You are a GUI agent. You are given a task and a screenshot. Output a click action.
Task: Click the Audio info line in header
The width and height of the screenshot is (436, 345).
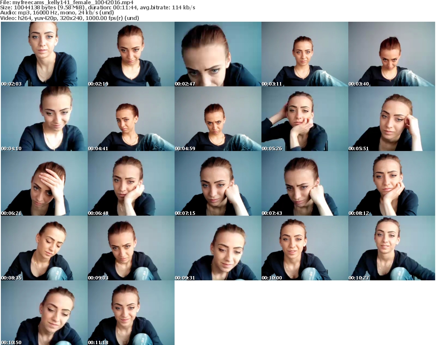[57, 13]
